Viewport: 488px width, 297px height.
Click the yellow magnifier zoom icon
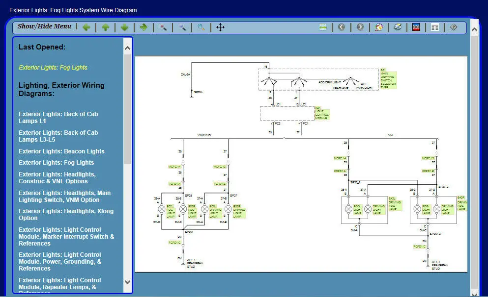(201, 27)
